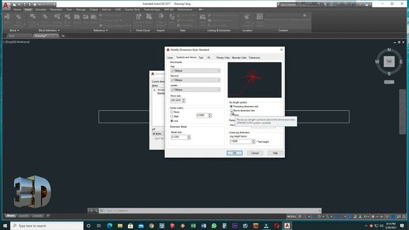This screenshot has width=409, height=230.
Task: Expand the Block panel in ribbon
Action: coord(14,30)
